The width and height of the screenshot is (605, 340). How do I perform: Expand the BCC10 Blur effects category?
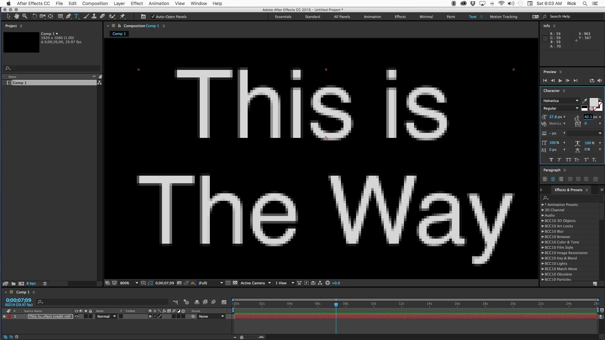tap(543, 231)
